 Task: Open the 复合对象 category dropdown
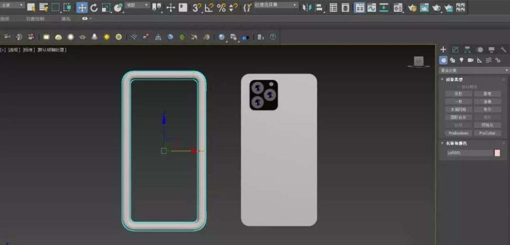(x=474, y=70)
